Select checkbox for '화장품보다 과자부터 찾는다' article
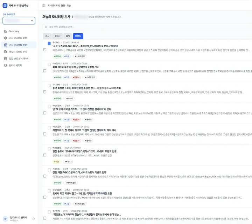 [x=45, y=218]
